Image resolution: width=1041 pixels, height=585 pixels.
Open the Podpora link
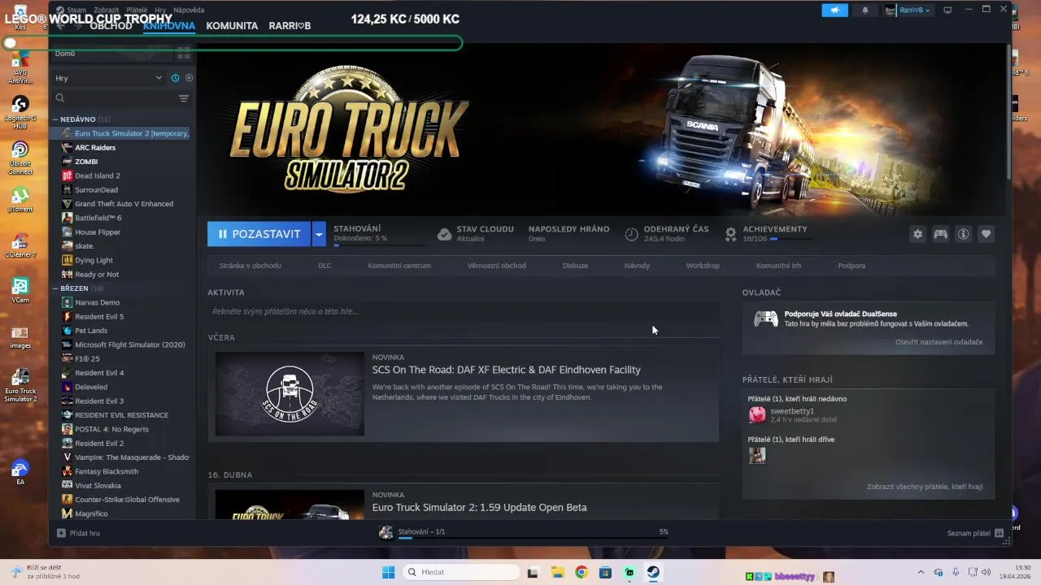[852, 266]
